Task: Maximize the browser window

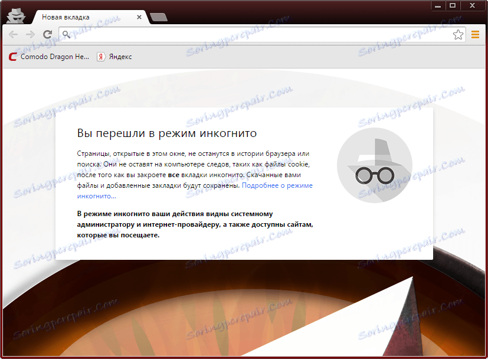Action: [453, 6]
